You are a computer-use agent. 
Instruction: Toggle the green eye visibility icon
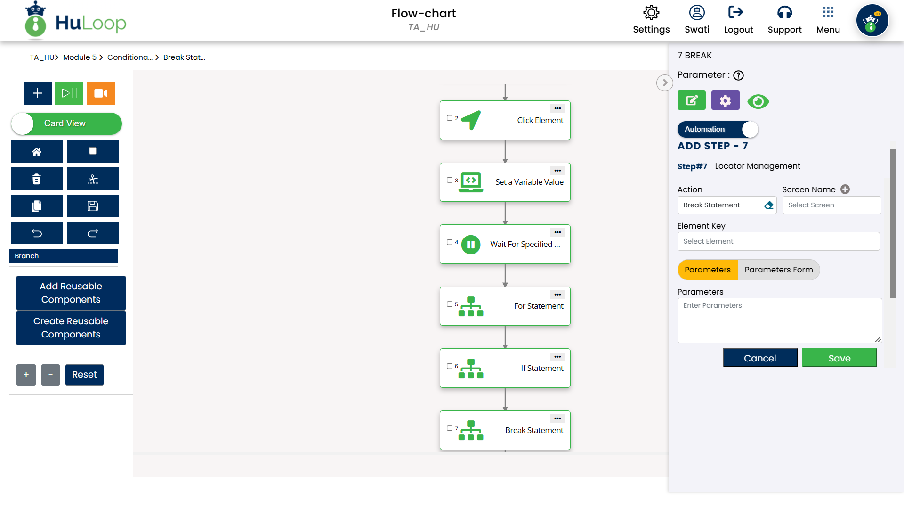(x=758, y=101)
